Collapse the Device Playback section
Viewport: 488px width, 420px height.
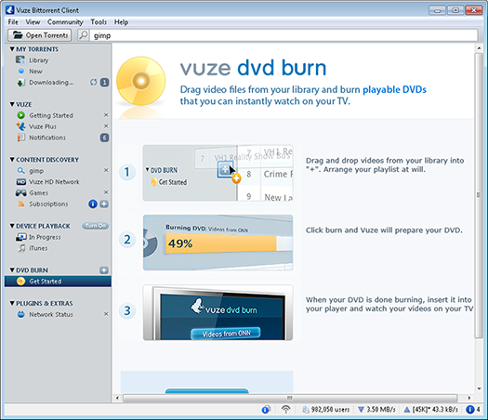pos(12,226)
